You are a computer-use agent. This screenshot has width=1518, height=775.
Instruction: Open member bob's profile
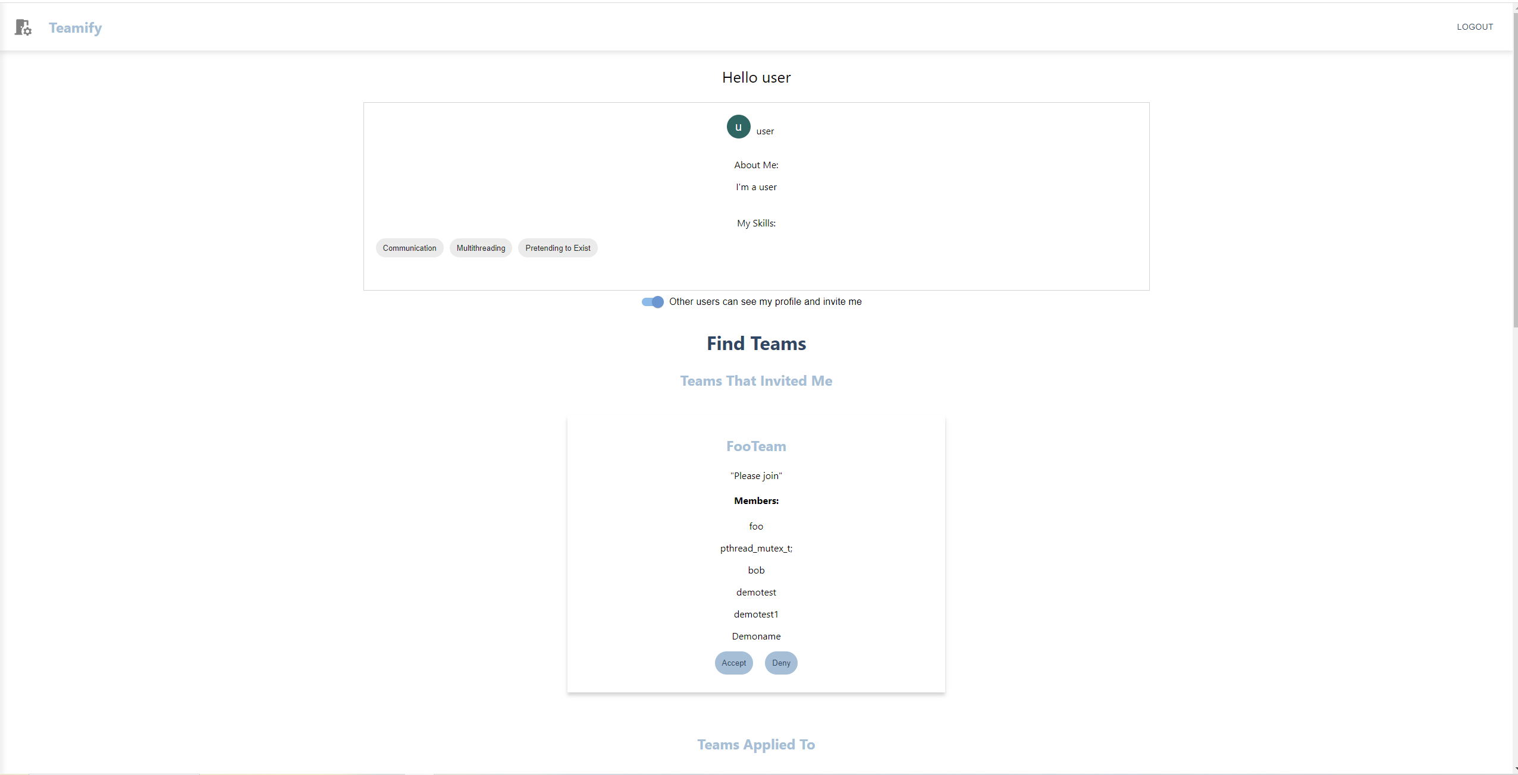(x=756, y=570)
